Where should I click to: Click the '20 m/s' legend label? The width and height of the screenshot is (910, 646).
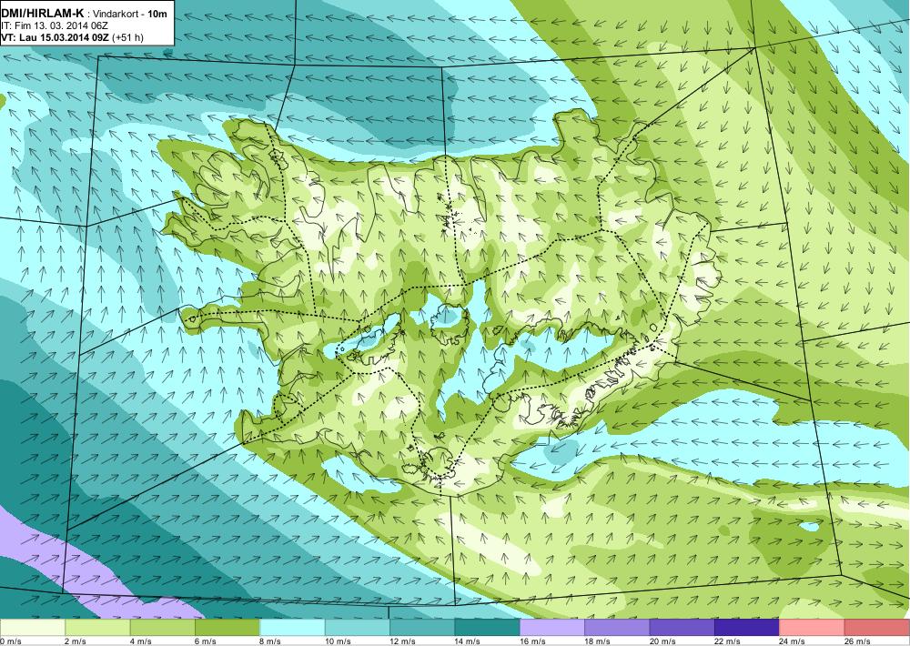click(662, 641)
